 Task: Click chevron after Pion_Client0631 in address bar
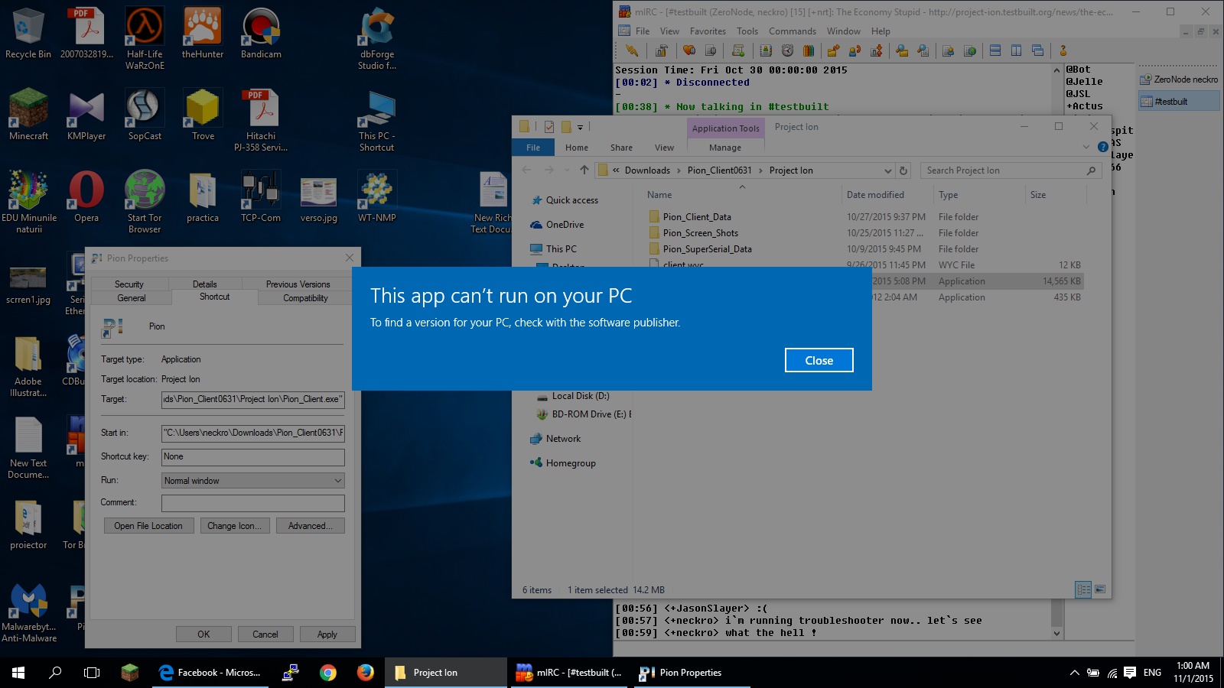760,170
